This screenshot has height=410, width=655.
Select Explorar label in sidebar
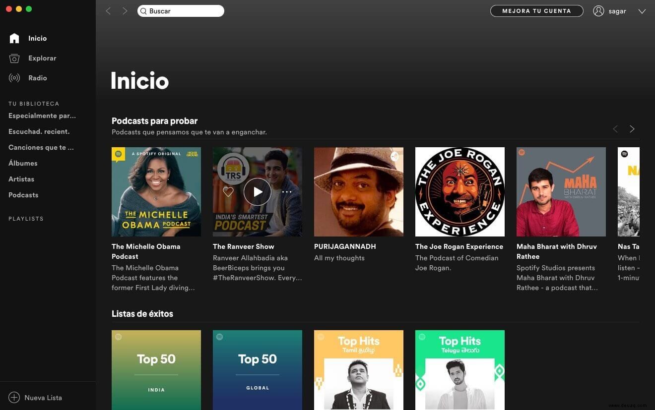click(42, 58)
